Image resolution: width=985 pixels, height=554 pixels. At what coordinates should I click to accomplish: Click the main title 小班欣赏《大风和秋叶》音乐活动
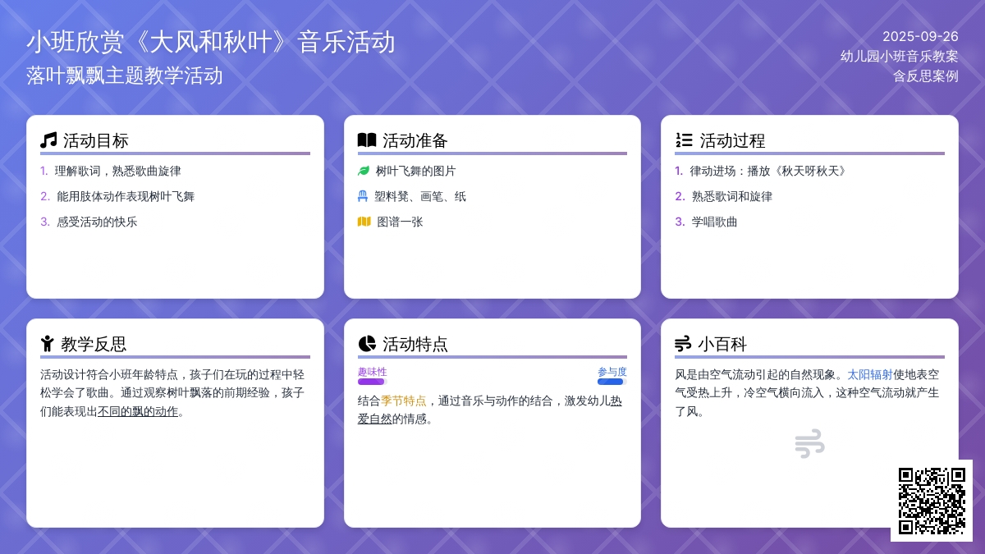[211, 42]
